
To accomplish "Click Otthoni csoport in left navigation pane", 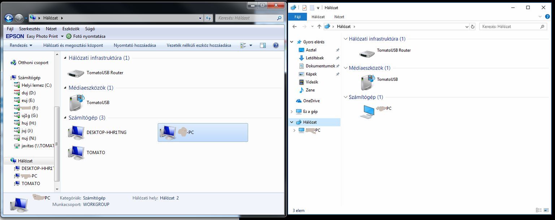I will pos(33,63).
